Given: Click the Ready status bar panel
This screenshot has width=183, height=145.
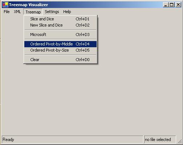Looking at the screenshot, I should (x=72, y=140).
